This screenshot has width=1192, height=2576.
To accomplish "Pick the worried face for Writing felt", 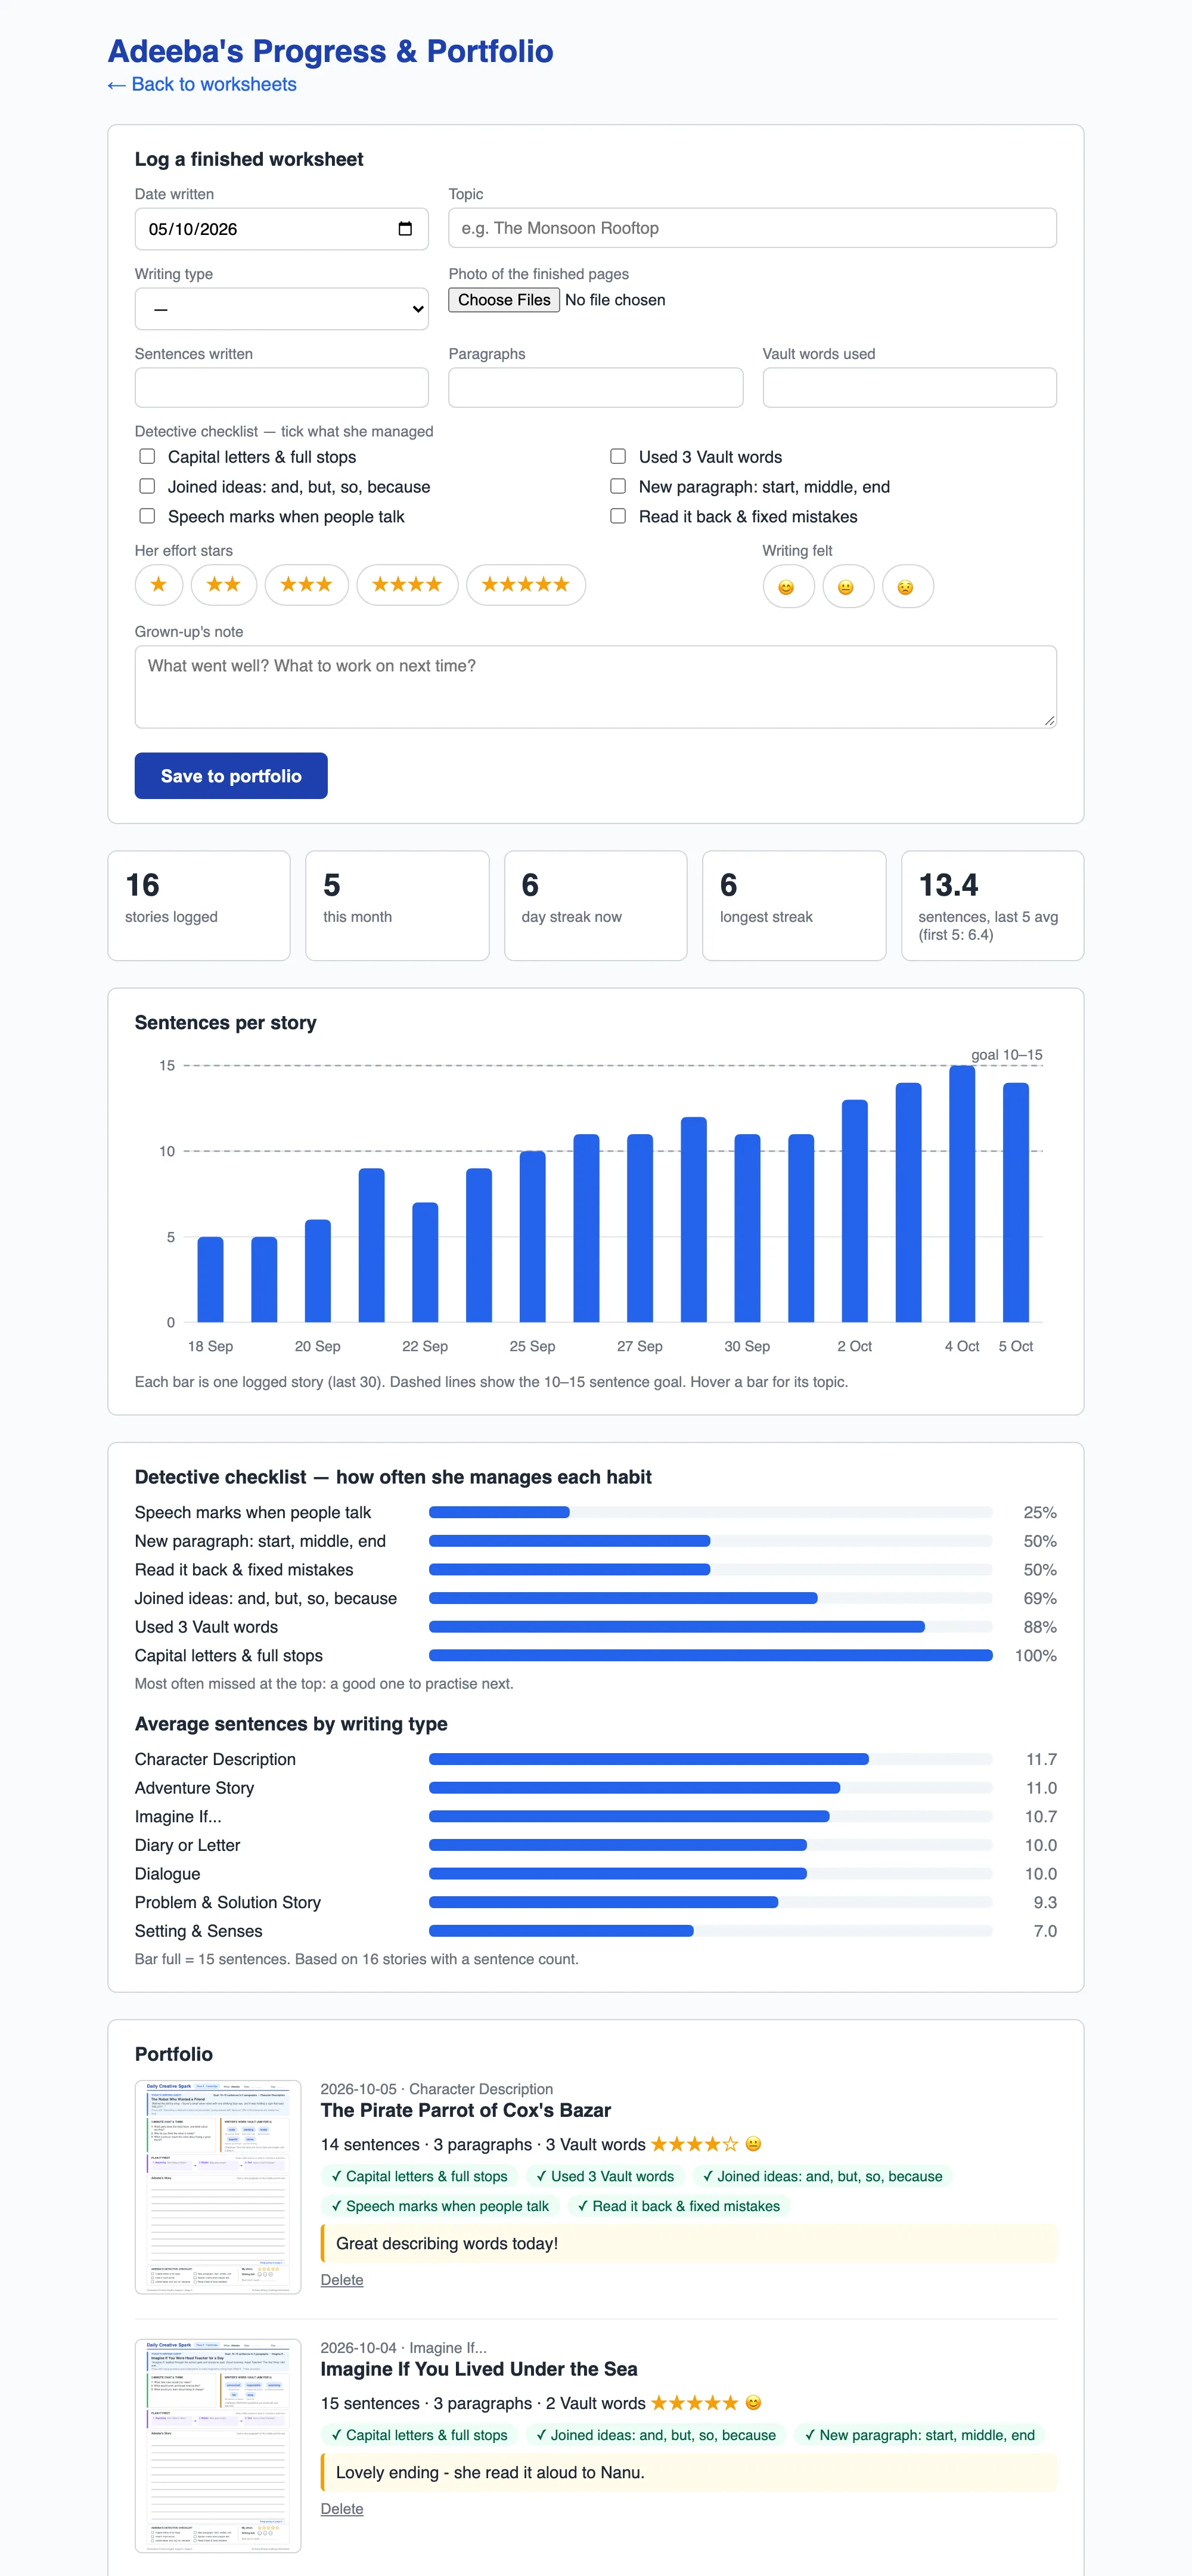I will (908, 587).
